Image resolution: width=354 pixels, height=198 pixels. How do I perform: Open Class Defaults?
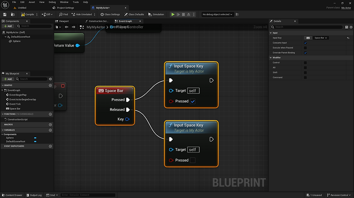tap(134, 15)
